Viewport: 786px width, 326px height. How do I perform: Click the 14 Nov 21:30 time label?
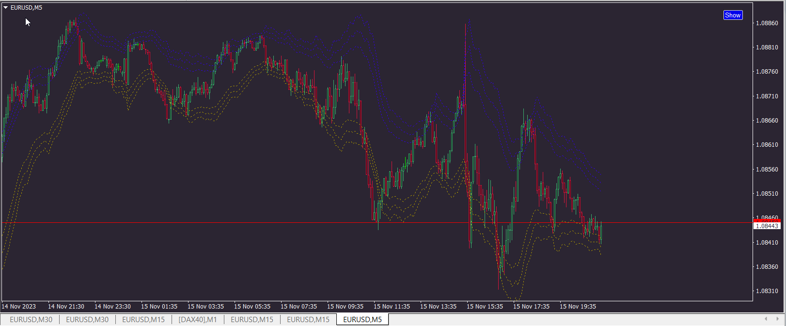(66, 307)
